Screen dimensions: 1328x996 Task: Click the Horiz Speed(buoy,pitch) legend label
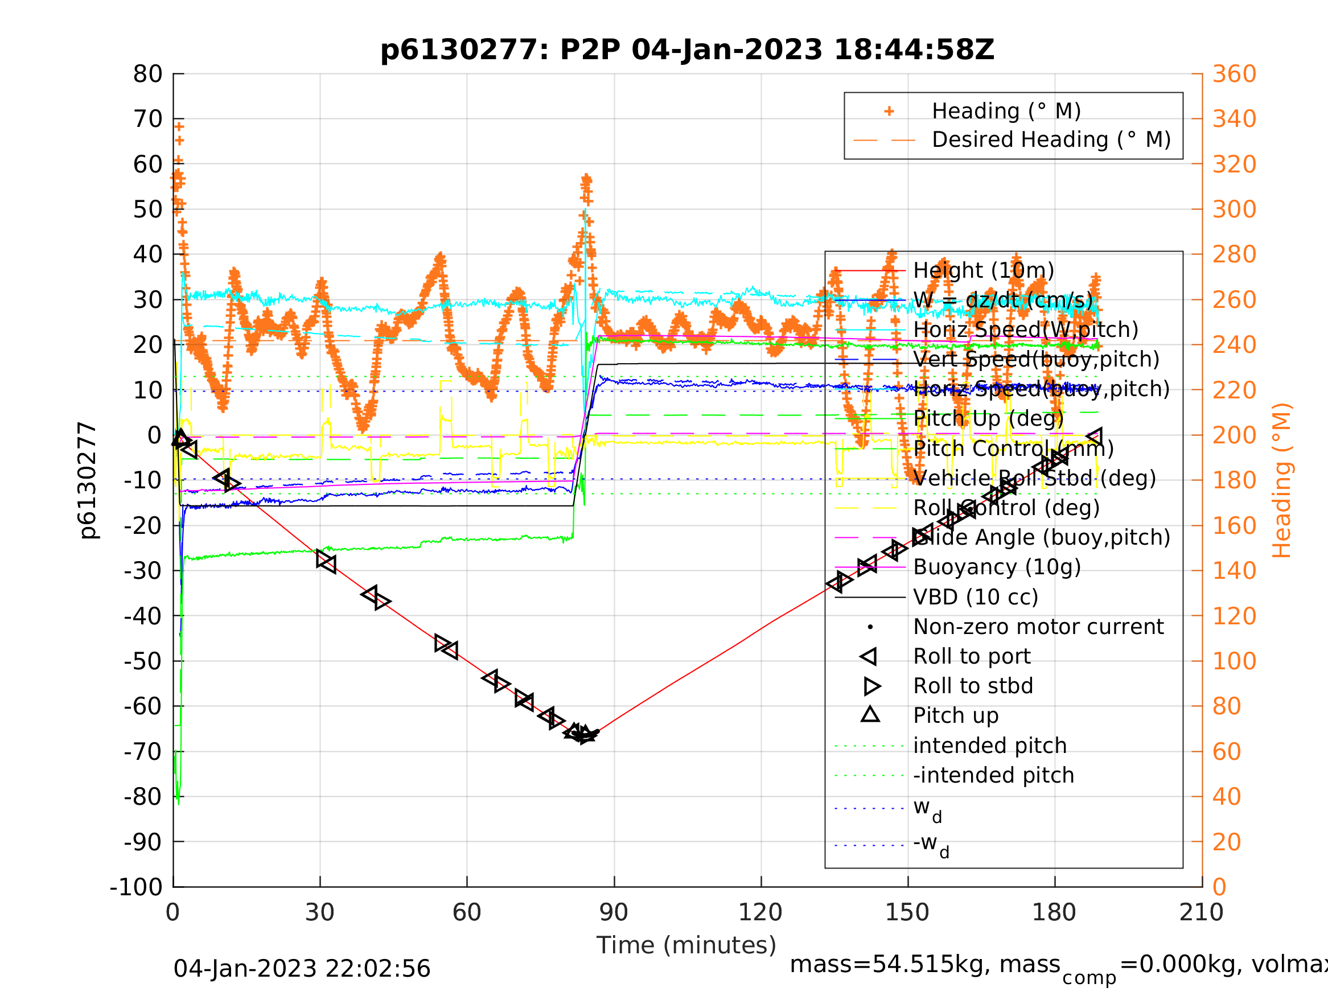point(1042,389)
